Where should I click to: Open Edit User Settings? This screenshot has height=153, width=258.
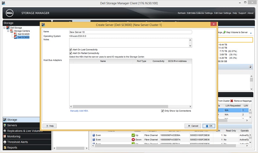point(222,13)
